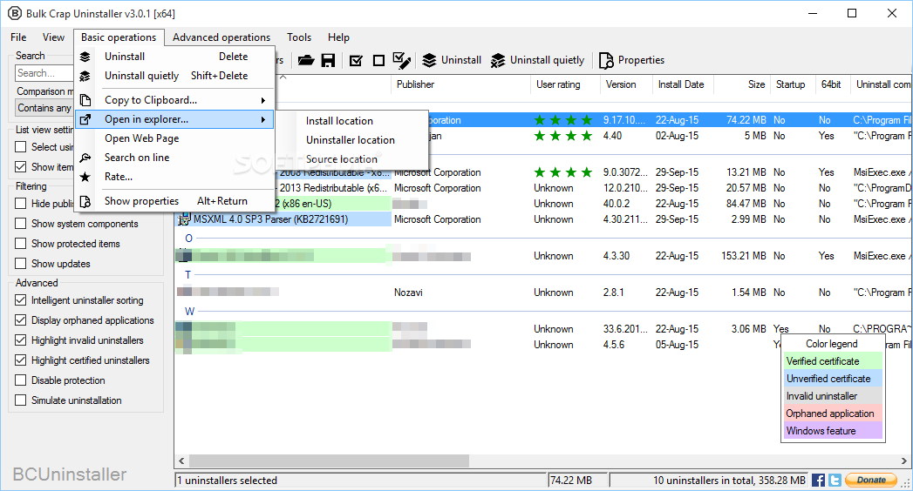
Task: Open the Advanced operations menu
Action: click(x=221, y=37)
